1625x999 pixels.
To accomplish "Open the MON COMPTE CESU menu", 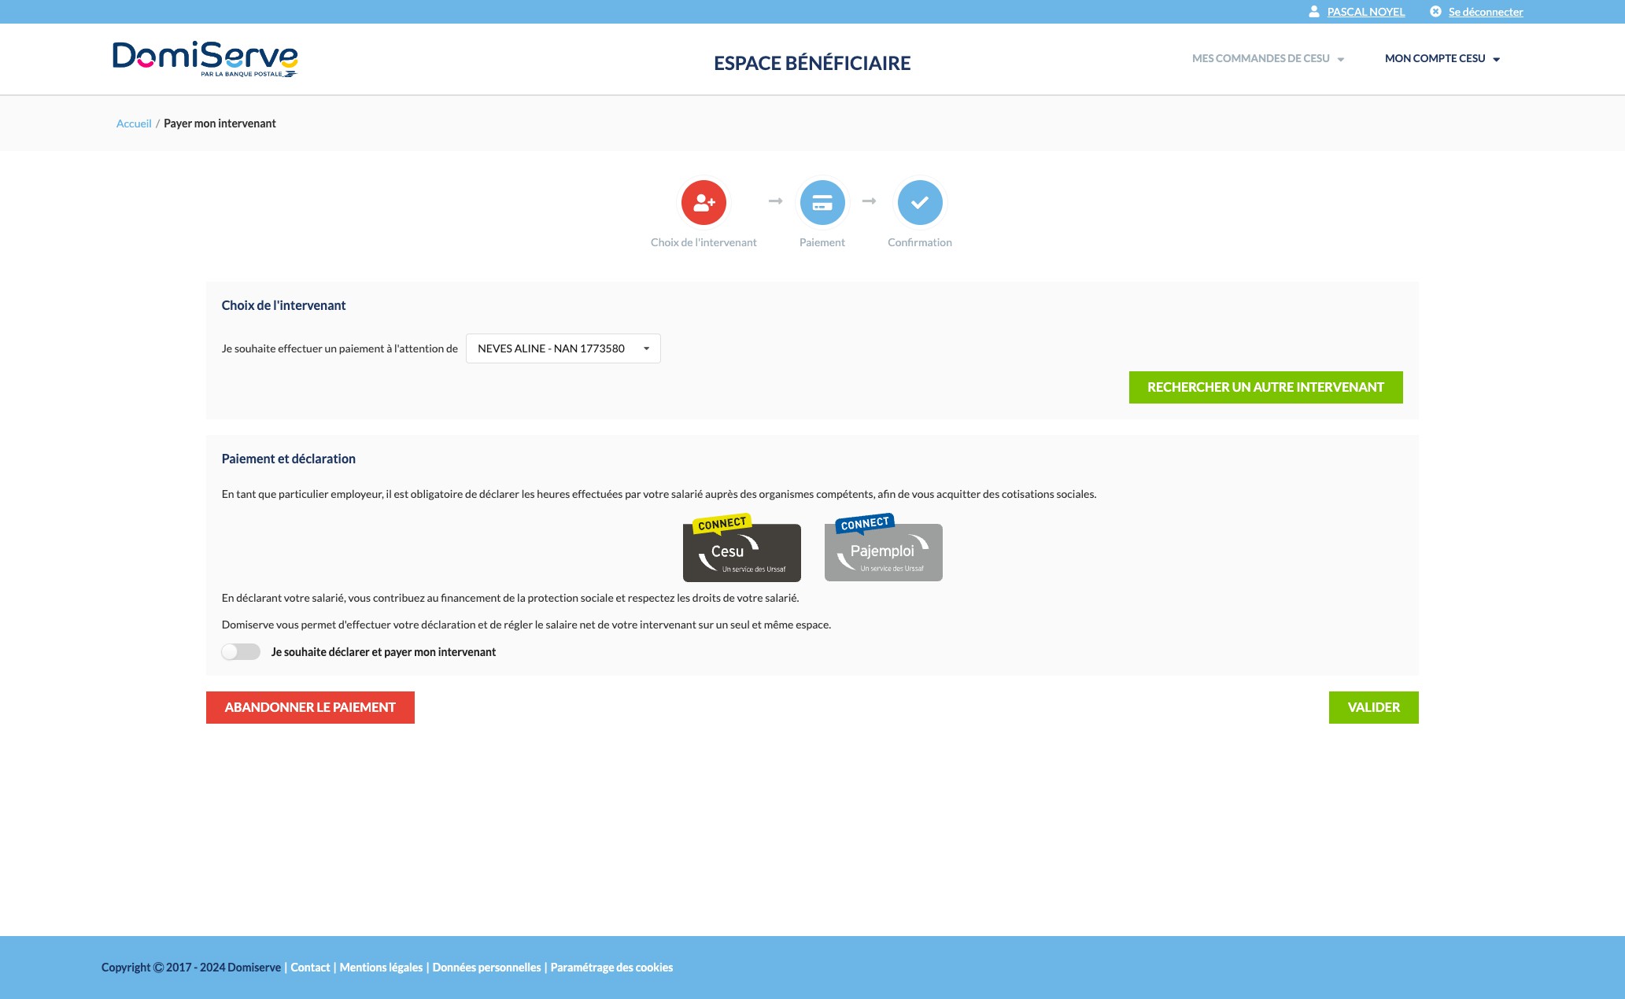I will coord(1435,58).
